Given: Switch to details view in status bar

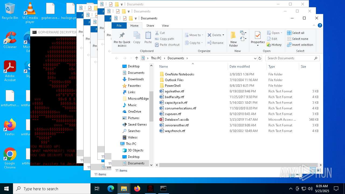Looking at the screenshot, I should (x=313, y=171).
